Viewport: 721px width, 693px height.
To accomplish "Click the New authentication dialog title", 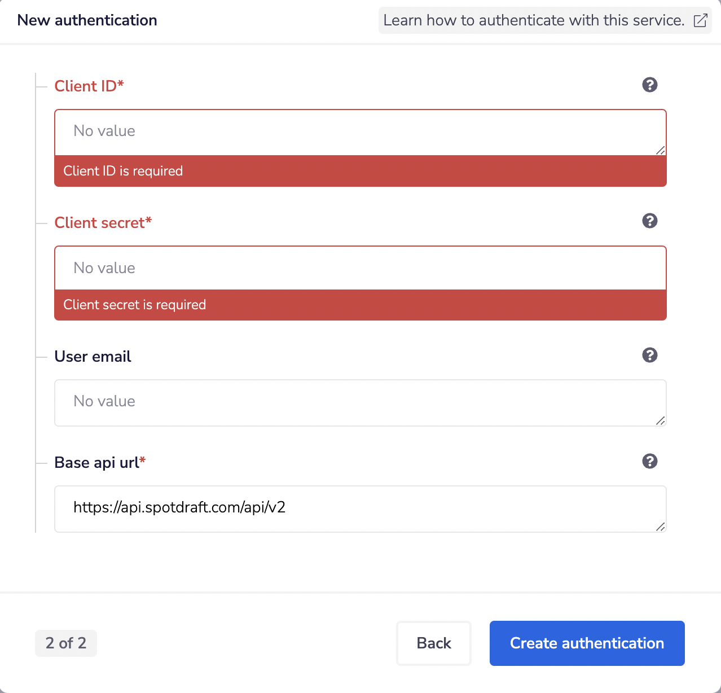I will coord(87,20).
